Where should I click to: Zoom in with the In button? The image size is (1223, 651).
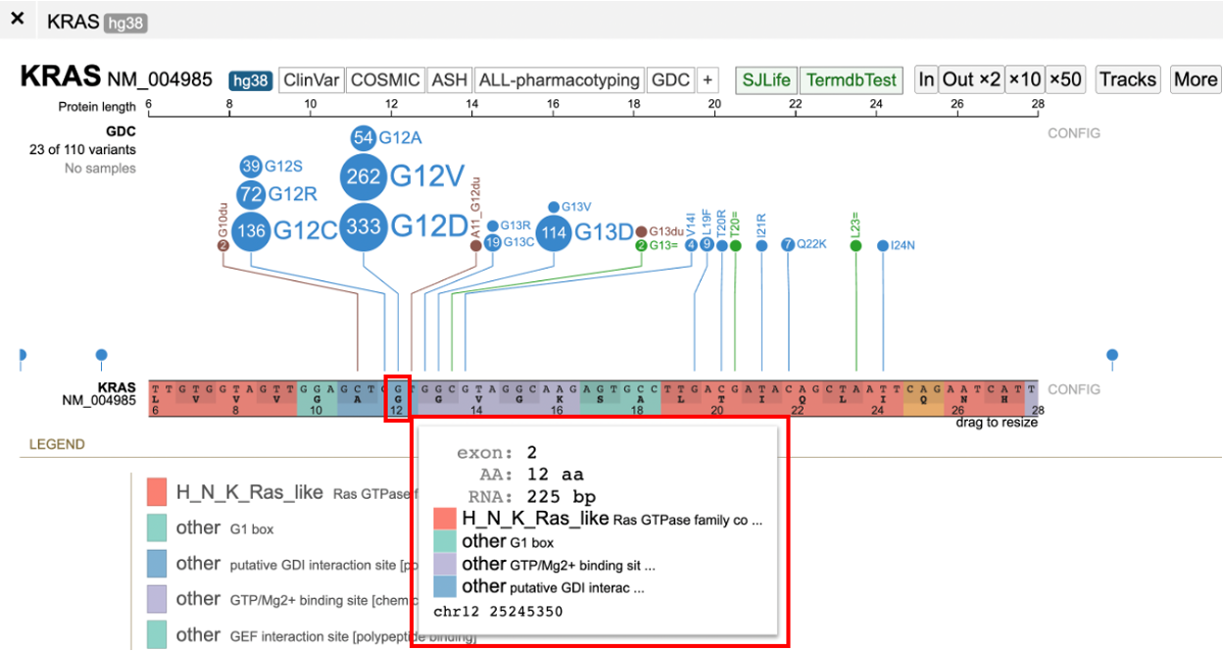click(925, 79)
